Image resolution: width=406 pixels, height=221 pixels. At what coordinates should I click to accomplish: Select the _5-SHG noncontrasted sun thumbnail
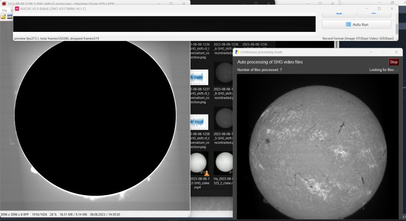(224, 118)
